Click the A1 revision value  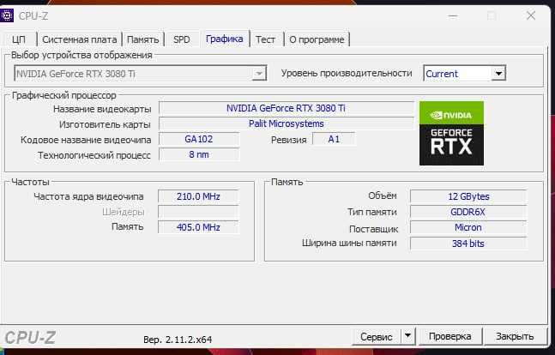point(334,139)
